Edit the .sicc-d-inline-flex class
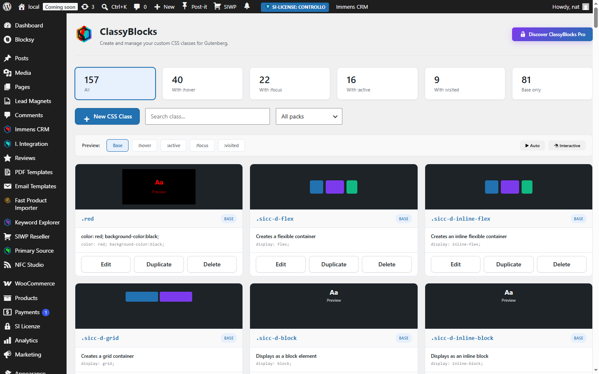Screen dimensions: 599x374 (x=455, y=264)
